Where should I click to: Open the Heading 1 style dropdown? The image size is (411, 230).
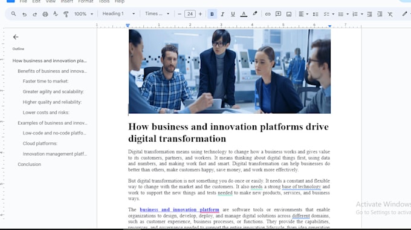(x=118, y=14)
